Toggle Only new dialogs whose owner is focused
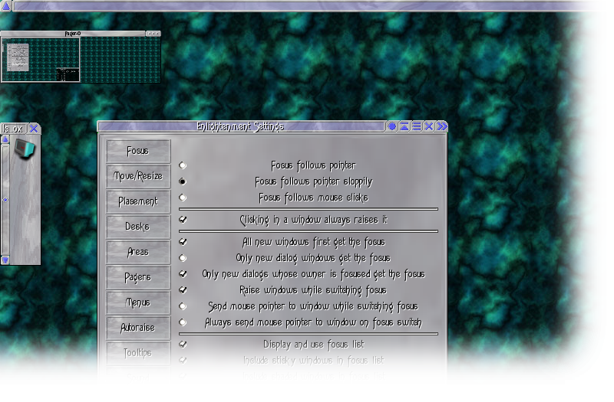This screenshot has width=614, height=402. (x=183, y=274)
